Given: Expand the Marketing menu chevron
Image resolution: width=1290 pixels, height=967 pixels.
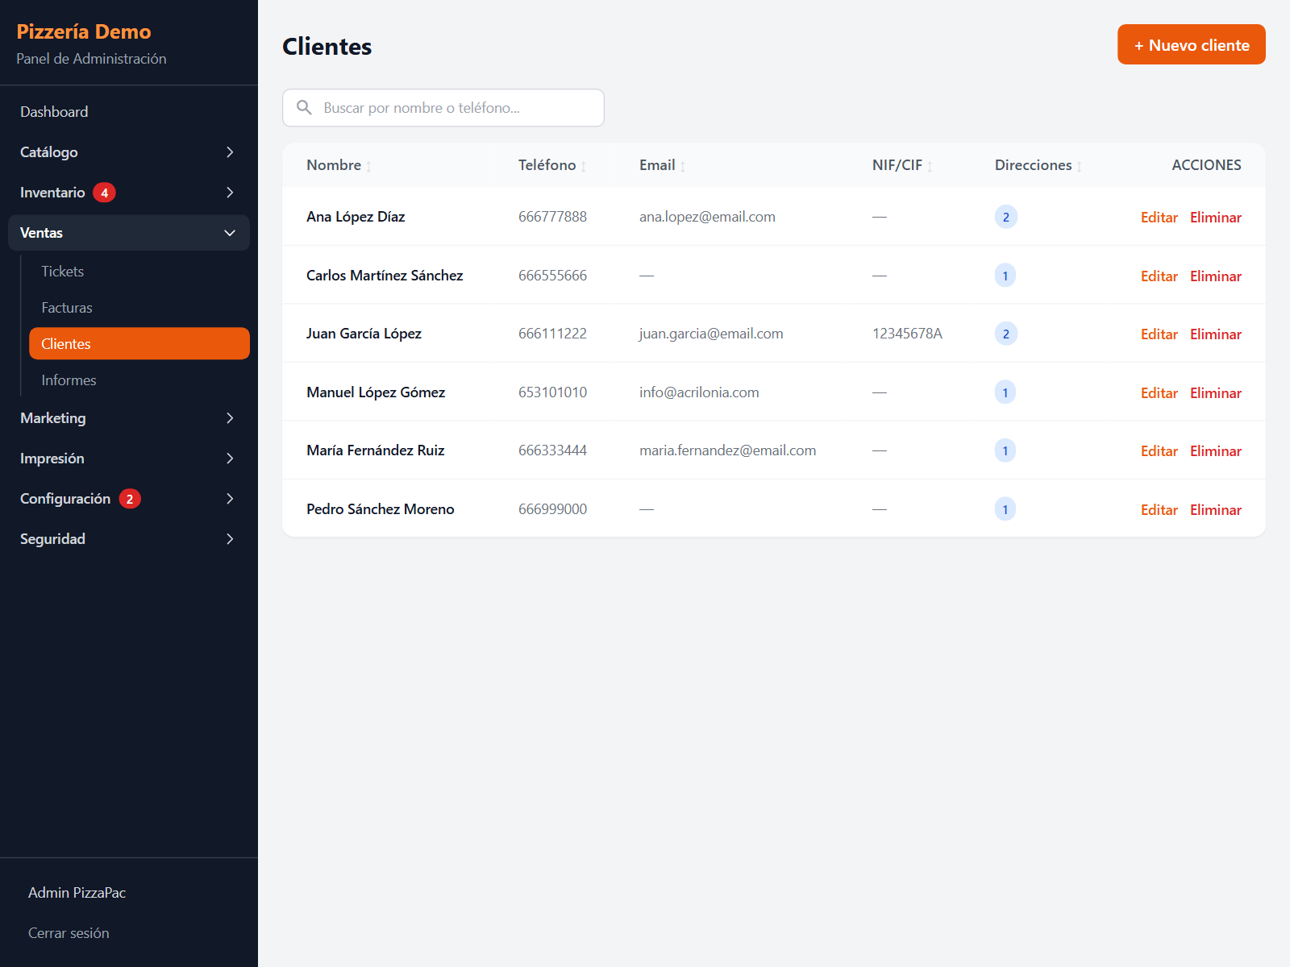Looking at the screenshot, I should point(230,418).
